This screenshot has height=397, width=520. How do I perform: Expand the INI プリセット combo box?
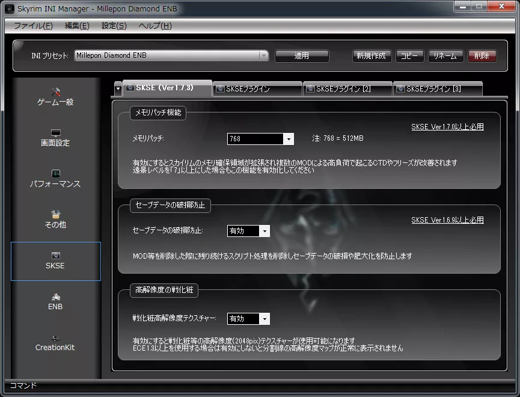tap(264, 55)
